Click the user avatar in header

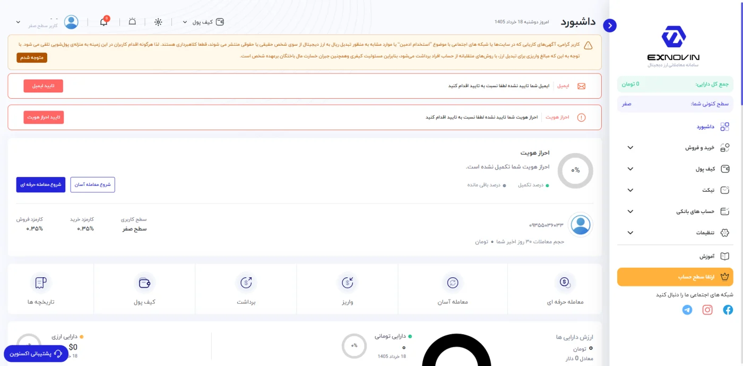[x=71, y=22]
